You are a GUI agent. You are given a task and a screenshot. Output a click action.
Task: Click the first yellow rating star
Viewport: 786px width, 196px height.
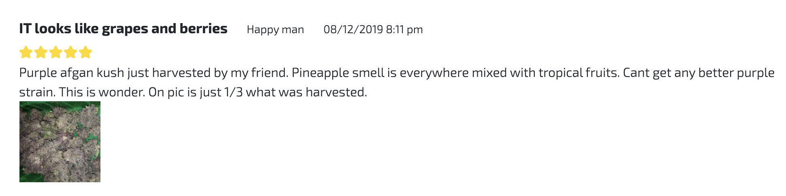coord(26,52)
